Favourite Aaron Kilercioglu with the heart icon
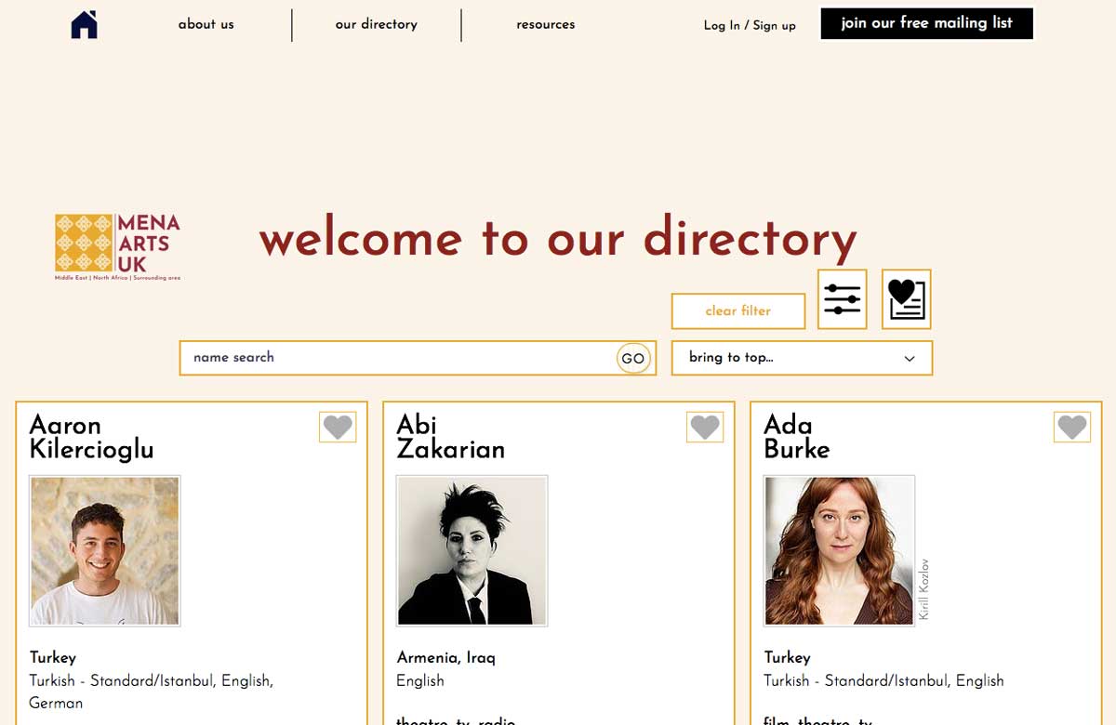This screenshot has width=1116, height=725. [x=338, y=427]
